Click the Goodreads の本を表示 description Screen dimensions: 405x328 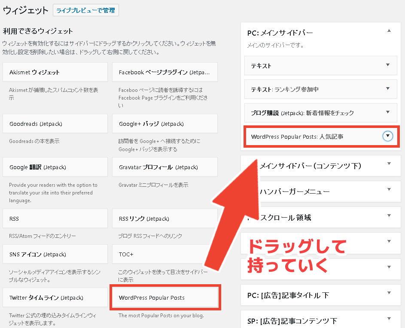34,141
